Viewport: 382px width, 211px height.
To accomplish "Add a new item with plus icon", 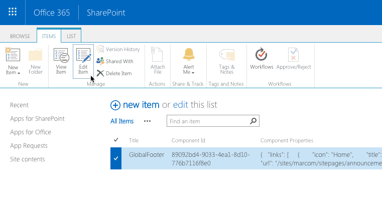I will click(115, 105).
